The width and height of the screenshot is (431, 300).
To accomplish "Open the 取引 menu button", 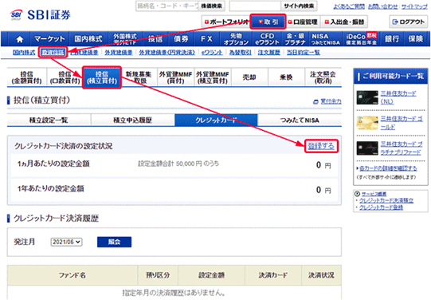I will tap(268, 22).
